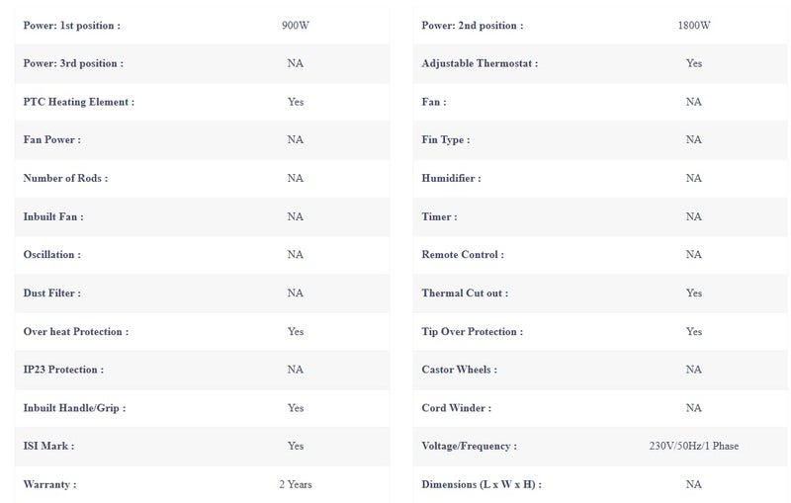Select the 'IP23 Protection' label
The width and height of the screenshot is (791, 503).
tap(63, 370)
